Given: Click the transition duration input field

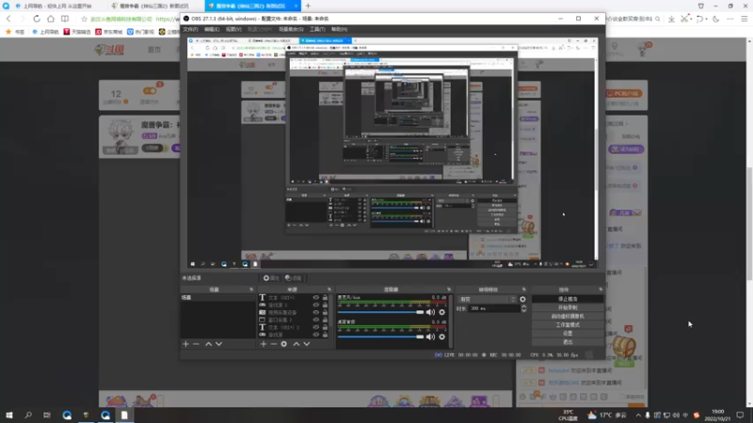Looking at the screenshot, I should 493,308.
